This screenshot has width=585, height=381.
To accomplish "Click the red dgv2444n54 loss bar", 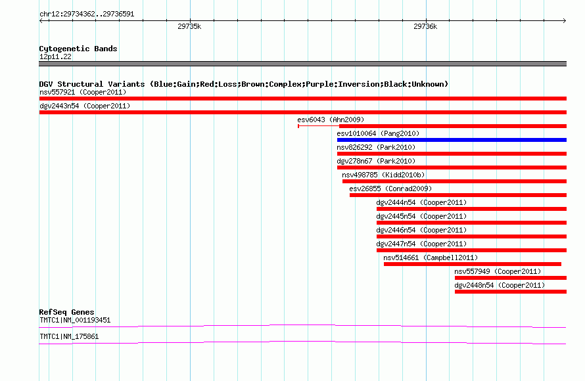I will 471,209.
